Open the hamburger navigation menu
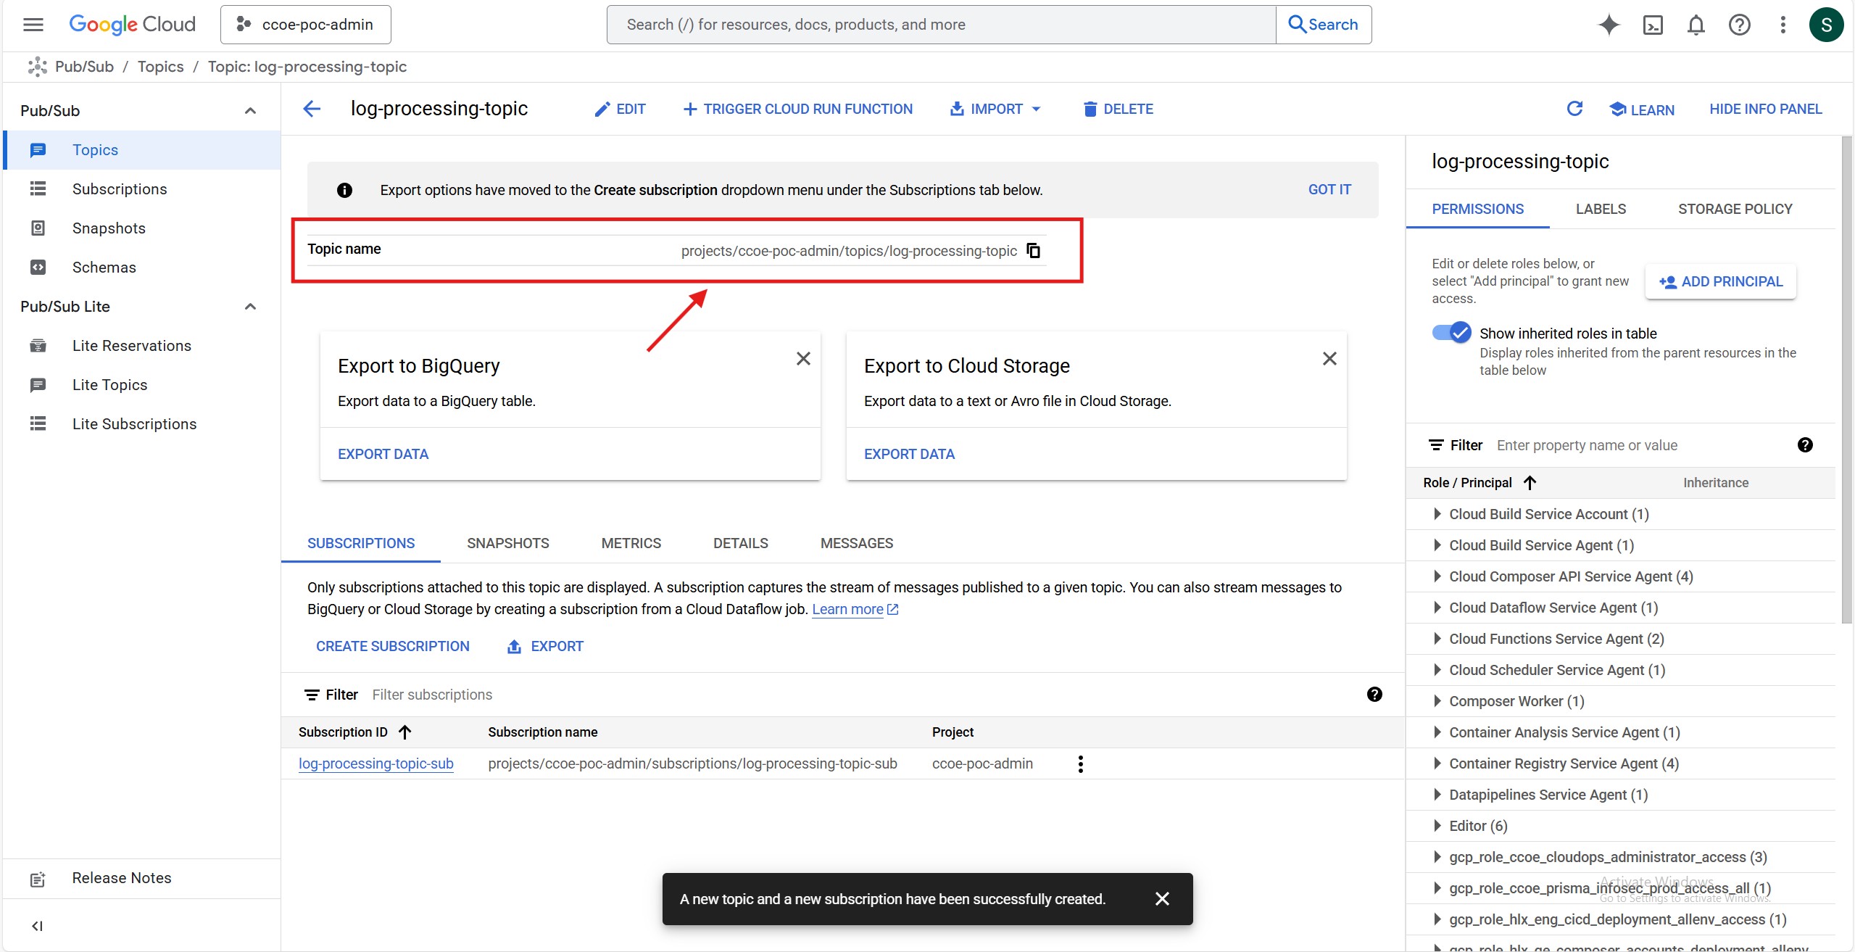The image size is (1855, 952). pos(33,25)
